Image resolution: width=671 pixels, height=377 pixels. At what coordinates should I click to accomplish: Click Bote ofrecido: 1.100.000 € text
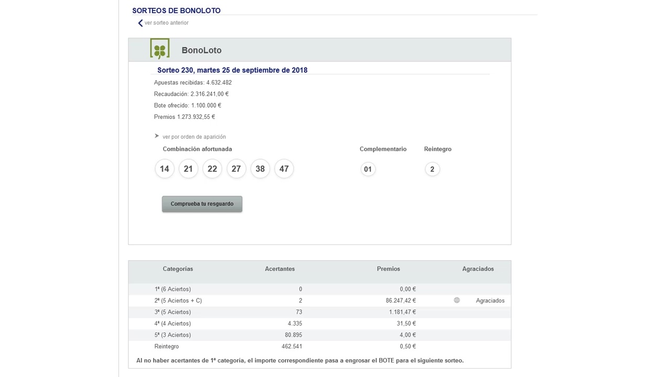(188, 106)
